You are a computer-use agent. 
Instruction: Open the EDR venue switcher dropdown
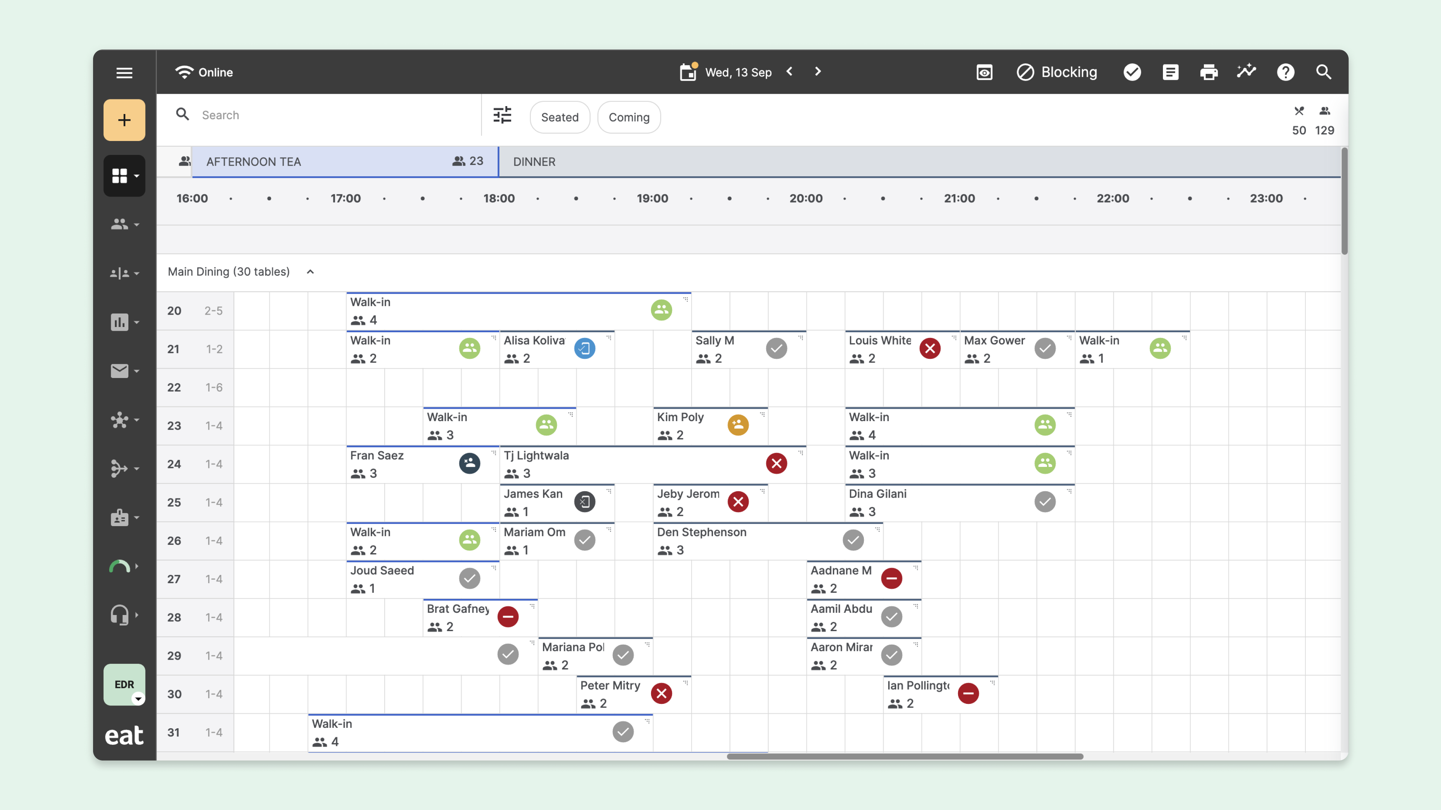point(124,685)
